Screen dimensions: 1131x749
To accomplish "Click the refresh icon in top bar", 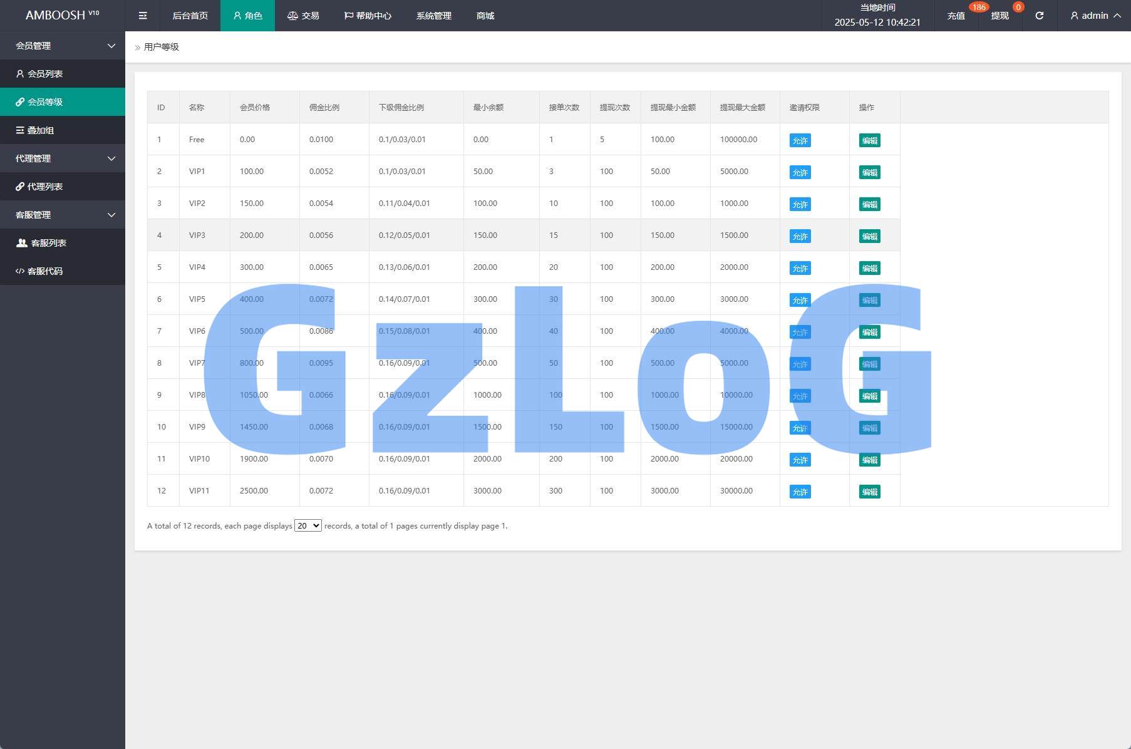I will (1039, 16).
